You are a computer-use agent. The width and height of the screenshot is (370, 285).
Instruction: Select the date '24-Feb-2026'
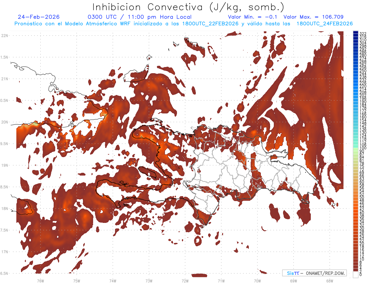39,17
